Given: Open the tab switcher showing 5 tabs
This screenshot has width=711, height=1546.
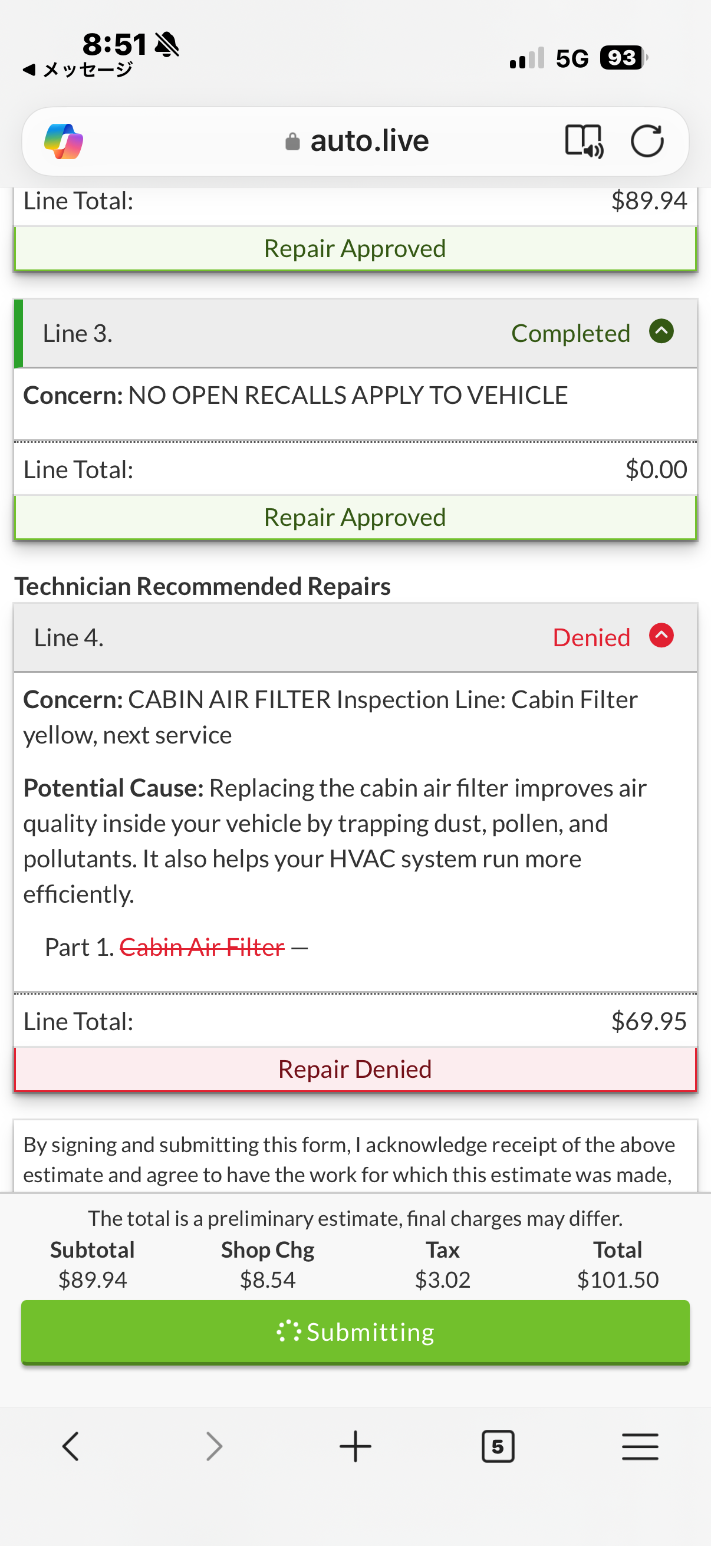Looking at the screenshot, I should 498,1446.
